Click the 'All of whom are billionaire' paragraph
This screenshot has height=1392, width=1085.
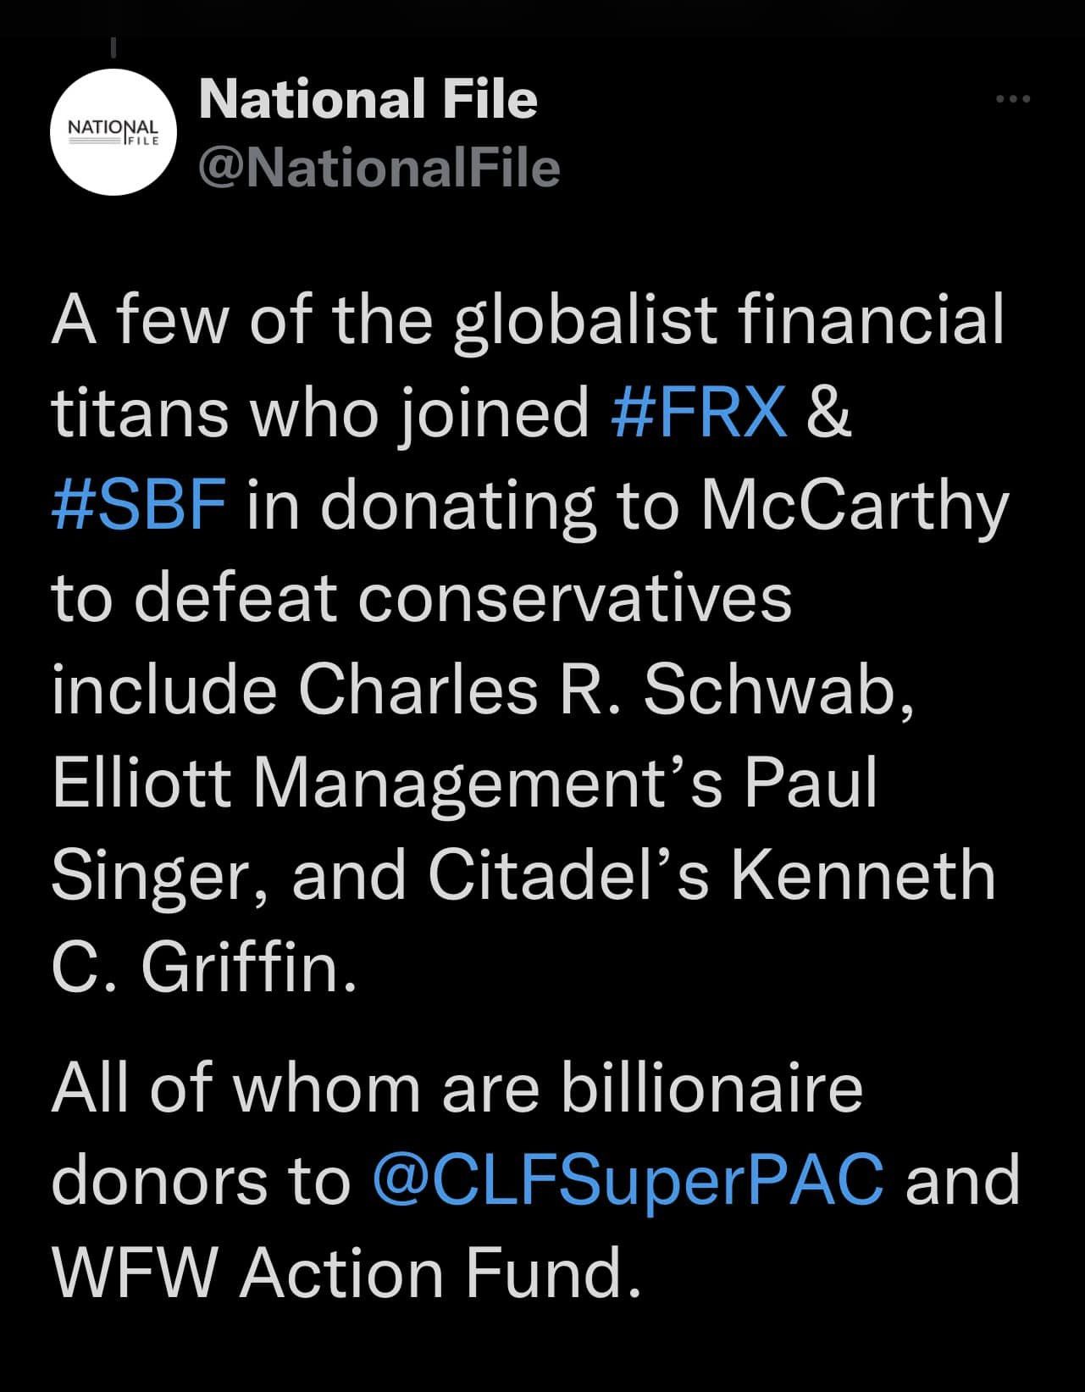(536, 1179)
